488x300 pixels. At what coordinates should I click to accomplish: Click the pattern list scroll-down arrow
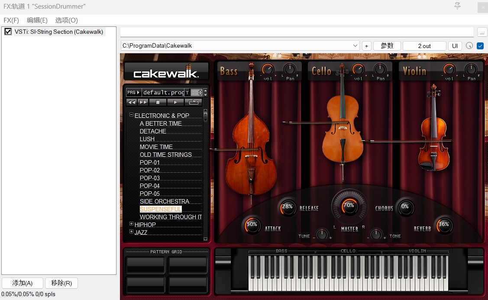pos(205,239)
